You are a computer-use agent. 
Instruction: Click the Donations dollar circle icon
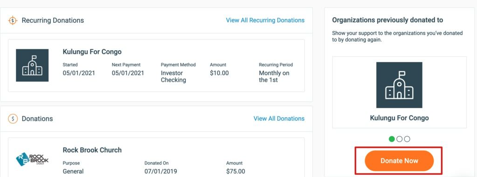pos(13,119)
